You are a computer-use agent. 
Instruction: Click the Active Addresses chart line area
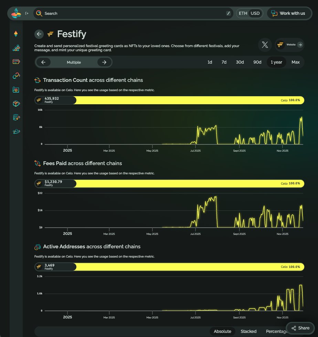coord(174,294)
